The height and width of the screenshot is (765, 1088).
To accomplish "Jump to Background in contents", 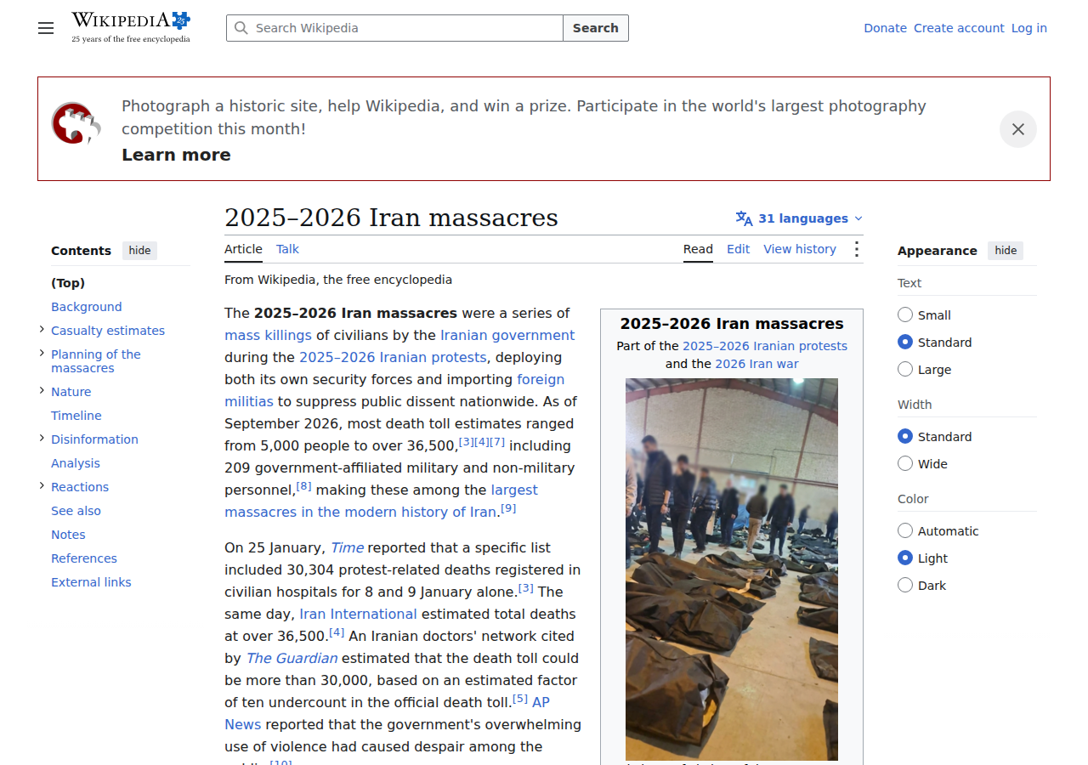I will [x=86, y=307].
